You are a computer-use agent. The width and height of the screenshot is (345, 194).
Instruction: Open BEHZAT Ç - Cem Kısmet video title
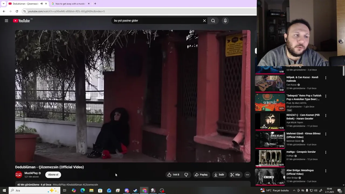point(303,117)
